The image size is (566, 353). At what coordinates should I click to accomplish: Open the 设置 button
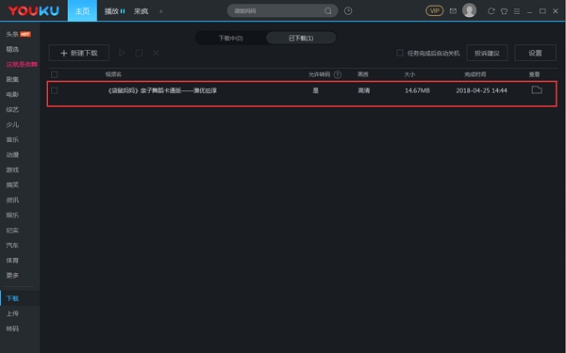pos(535,53)
